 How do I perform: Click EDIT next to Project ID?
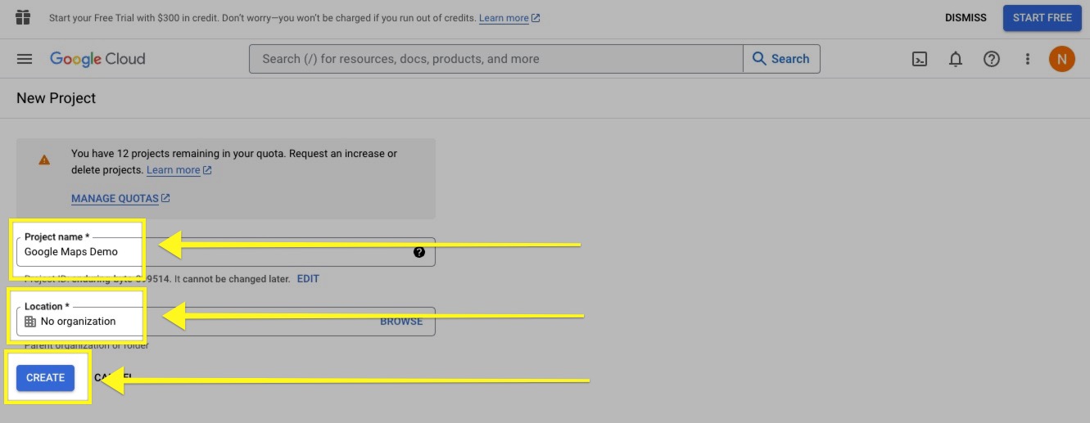[x=308, y=279]
